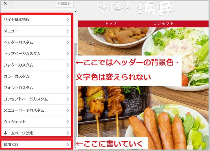Click the 追加 CSS chevron arrow
This screenshot has width=210, height=151.
coord(68,145)
